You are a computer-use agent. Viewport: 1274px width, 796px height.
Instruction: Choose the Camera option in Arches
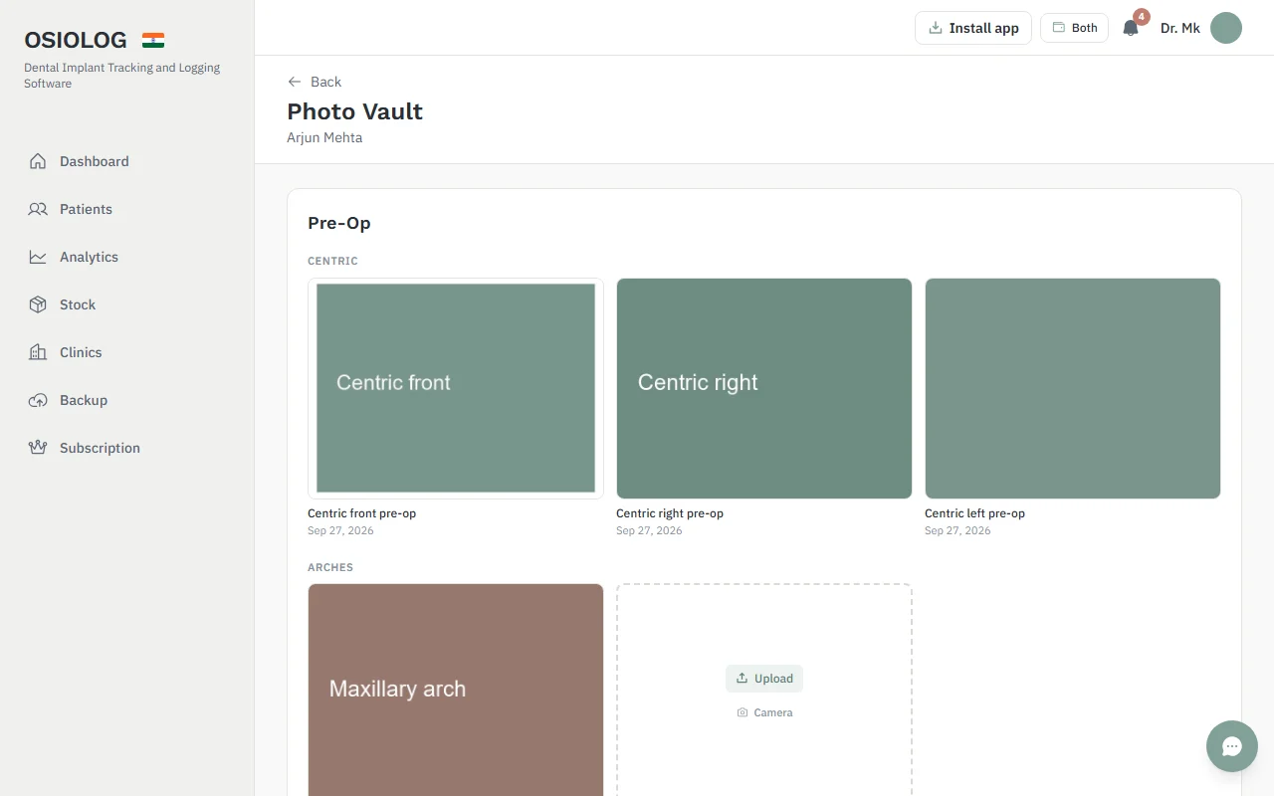(x=764, y=712)
